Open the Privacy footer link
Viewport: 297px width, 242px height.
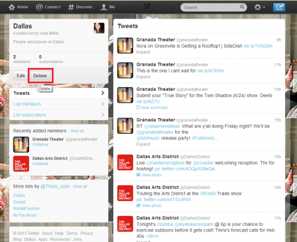coord(87,233)
